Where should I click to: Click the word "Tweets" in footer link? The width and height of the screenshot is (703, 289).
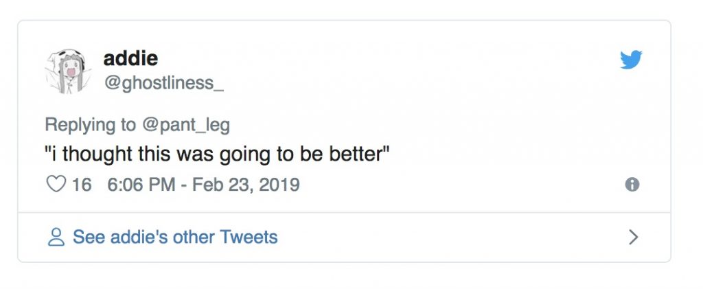pos(249,238)
